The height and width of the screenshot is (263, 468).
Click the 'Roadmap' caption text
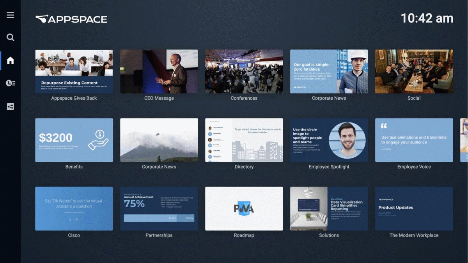pyautogui.click(x=244, y=235)
